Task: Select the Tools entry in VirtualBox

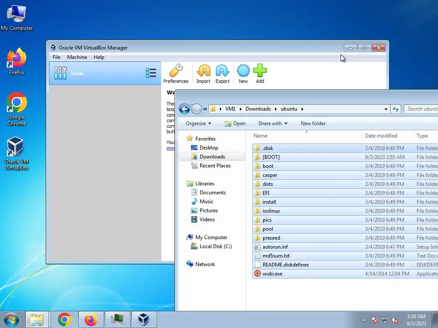Action: point(105,73)
